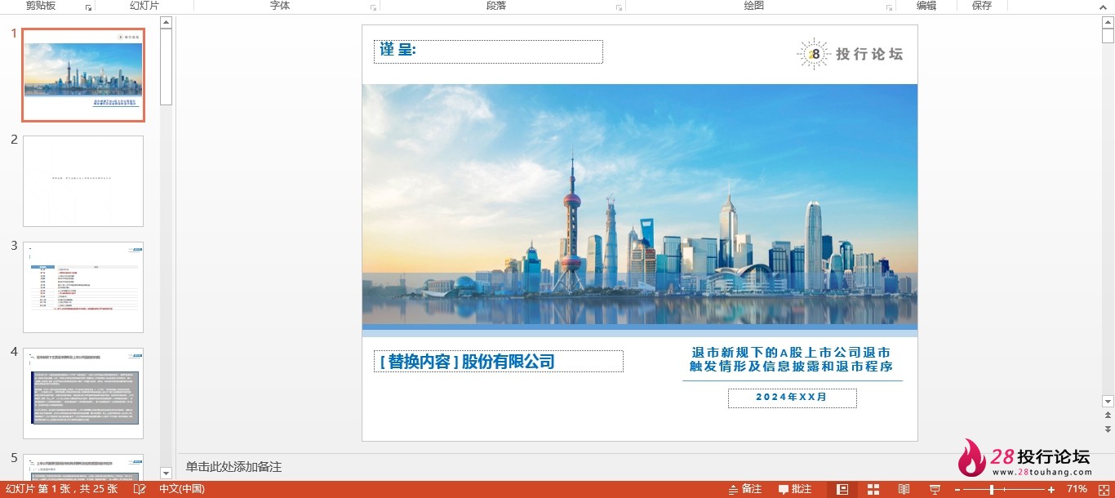Click main editor scroll up arrow
1115x498 pixels.
(x=1108, y=22)
